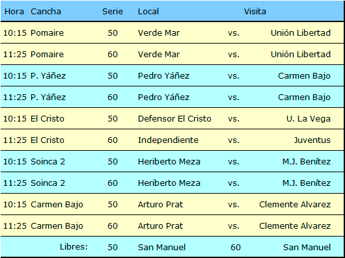Select Arturo Prat in the 10:15 Carmen Bajo row
345x258 pixels.
click(160, 205)
